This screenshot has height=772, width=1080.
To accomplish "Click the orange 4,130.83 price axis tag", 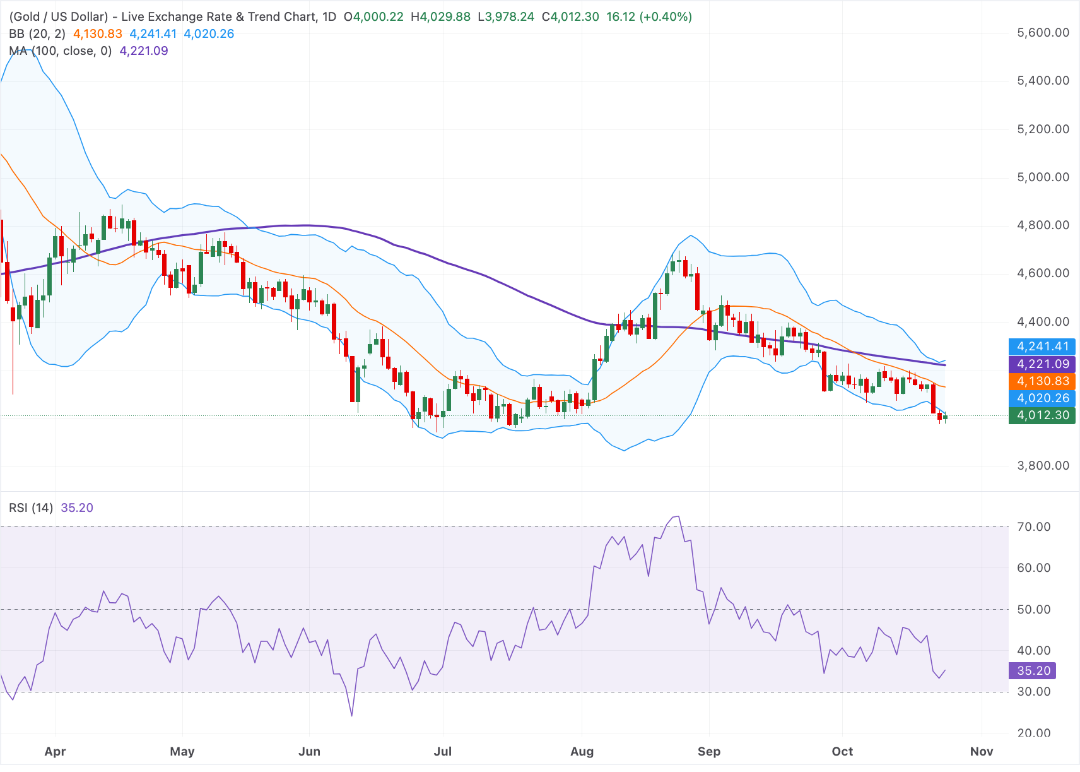I will coord(1042,381).
